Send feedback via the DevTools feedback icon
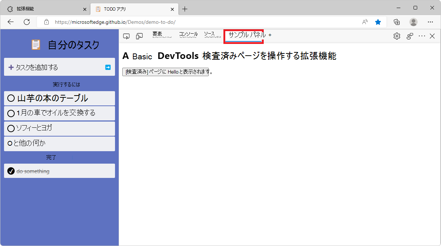Viewport: 441px width, 246px height. point(409,36)
